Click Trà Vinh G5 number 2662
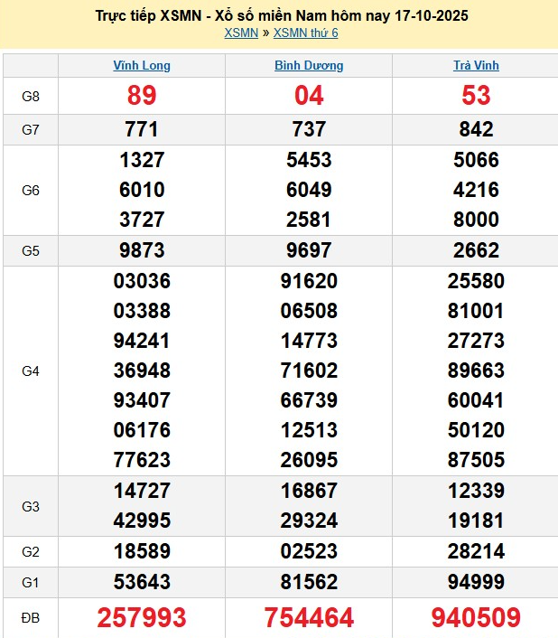558x638 pixels. click(476, 250)
